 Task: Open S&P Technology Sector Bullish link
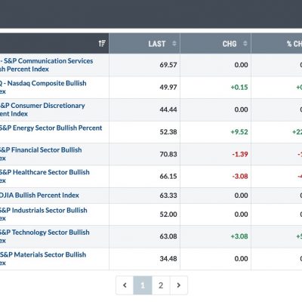[45, 236]
